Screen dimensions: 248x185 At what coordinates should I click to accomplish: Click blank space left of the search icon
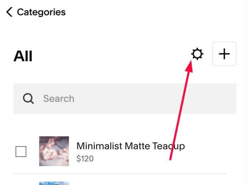pyautogui.click(x=18, y=99)
